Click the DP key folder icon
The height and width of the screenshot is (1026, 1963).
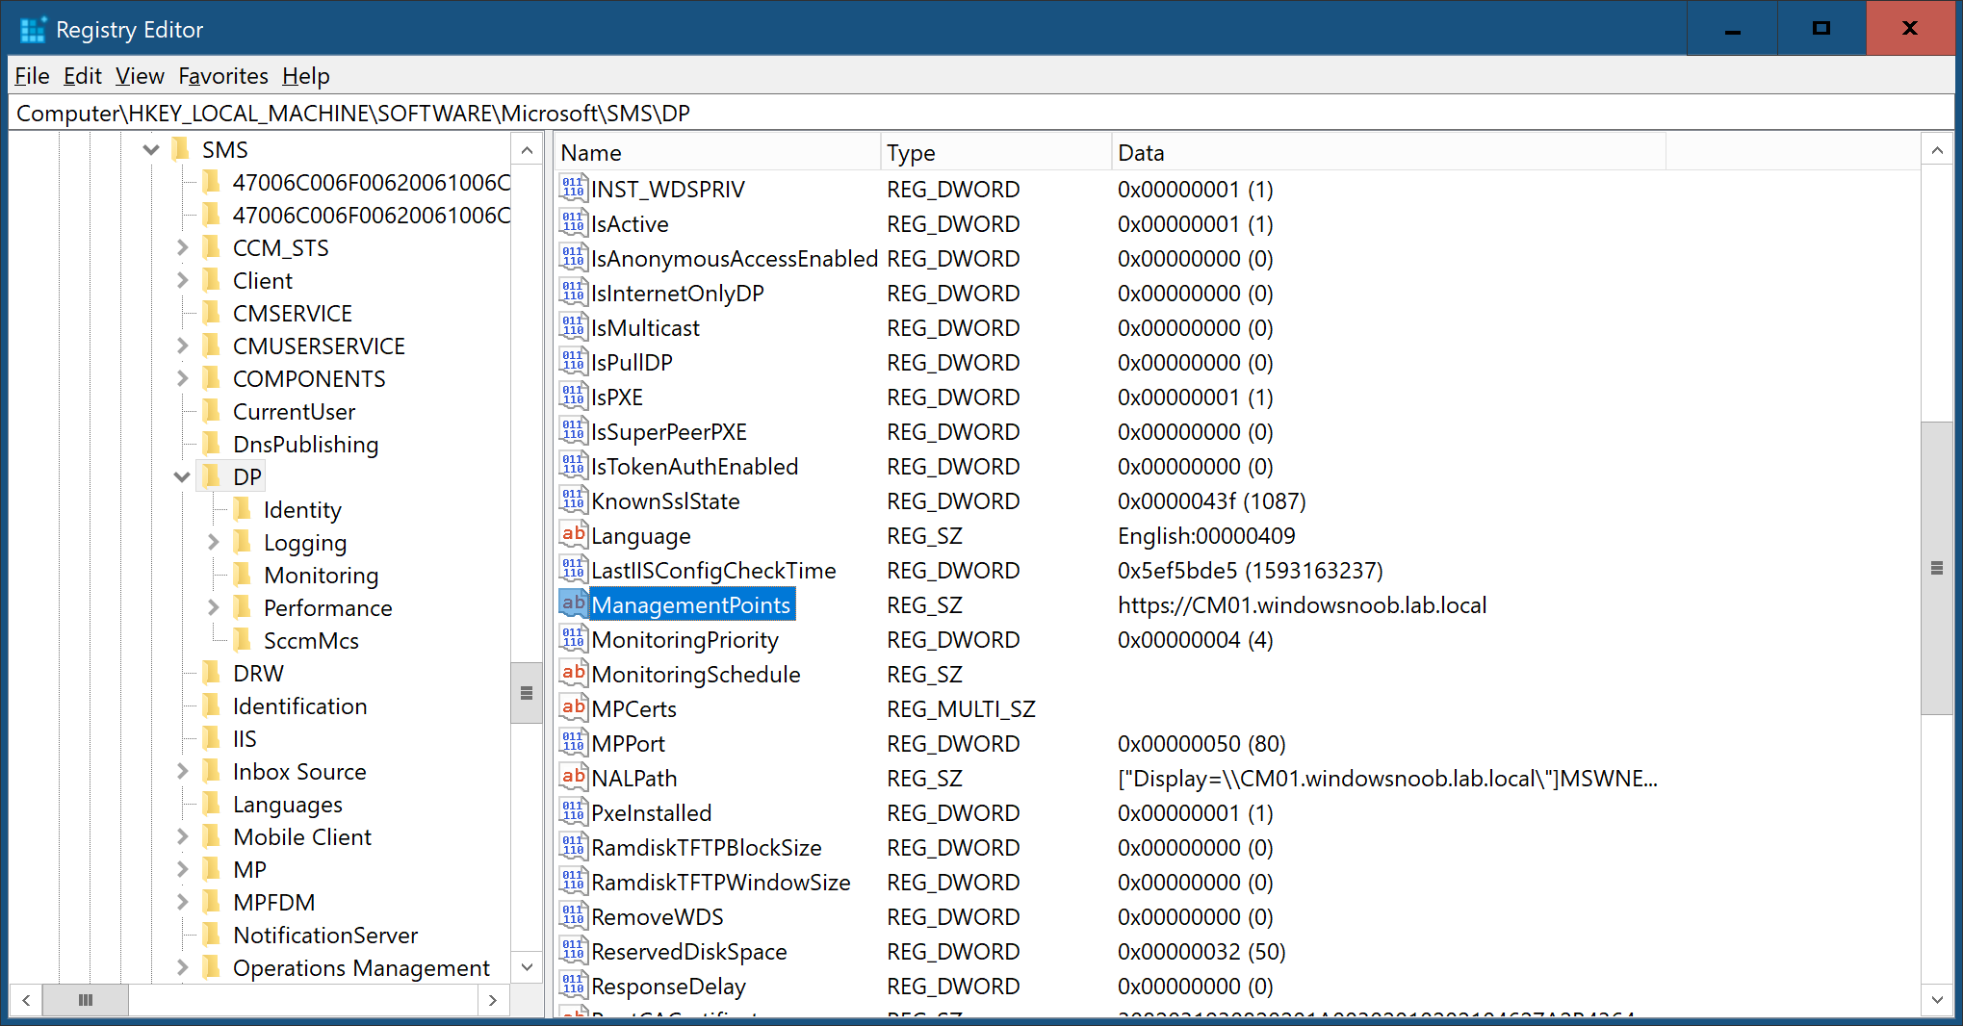(x=212, y=476)
